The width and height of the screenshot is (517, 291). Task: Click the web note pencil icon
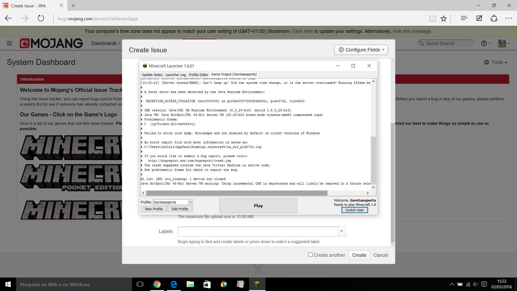point(479,18)
